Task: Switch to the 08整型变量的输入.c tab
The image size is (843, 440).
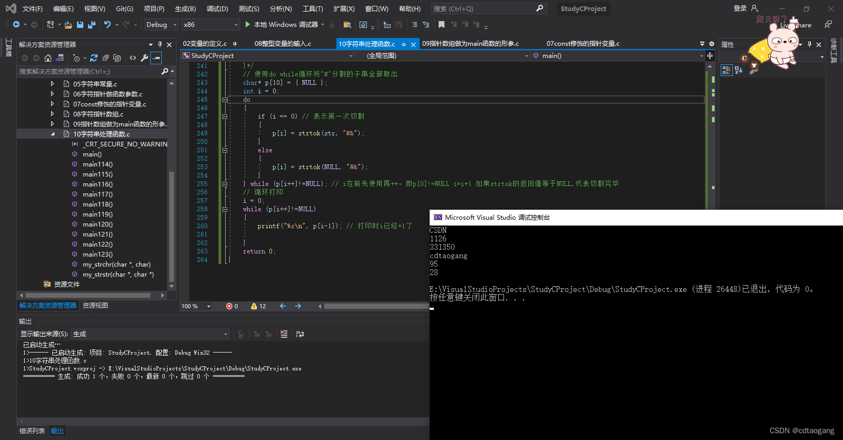Action: click(283, 44)
